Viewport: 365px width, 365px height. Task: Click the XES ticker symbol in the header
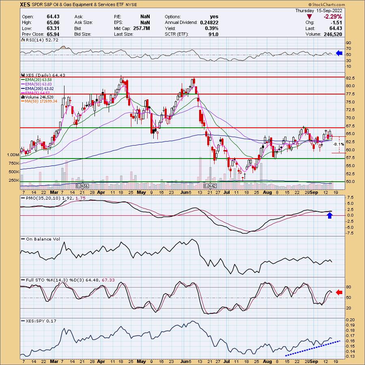pyautogui.click(x=25, y=4)
